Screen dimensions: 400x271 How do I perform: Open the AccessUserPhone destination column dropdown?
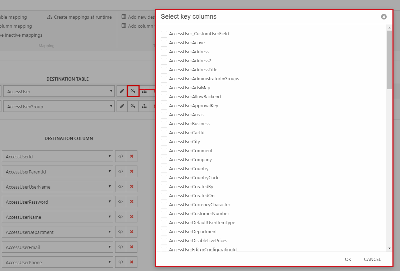coord(58,262)
